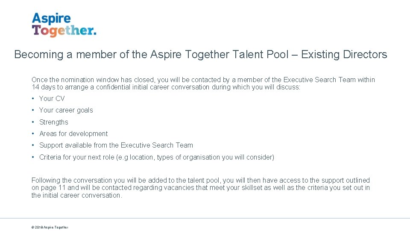The height and width of the screenshot is (231, 410).
Task: Select the 'Your CV' bullet item
Action: click(x=52, y=98)
